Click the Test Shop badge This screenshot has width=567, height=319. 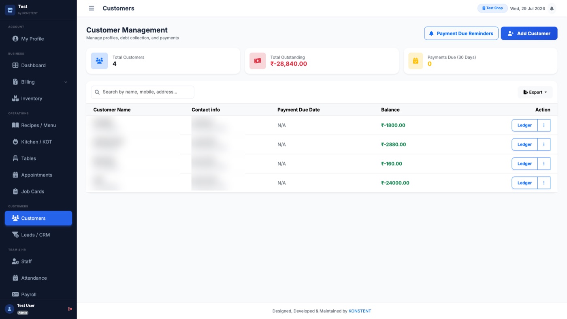(492, 8)
